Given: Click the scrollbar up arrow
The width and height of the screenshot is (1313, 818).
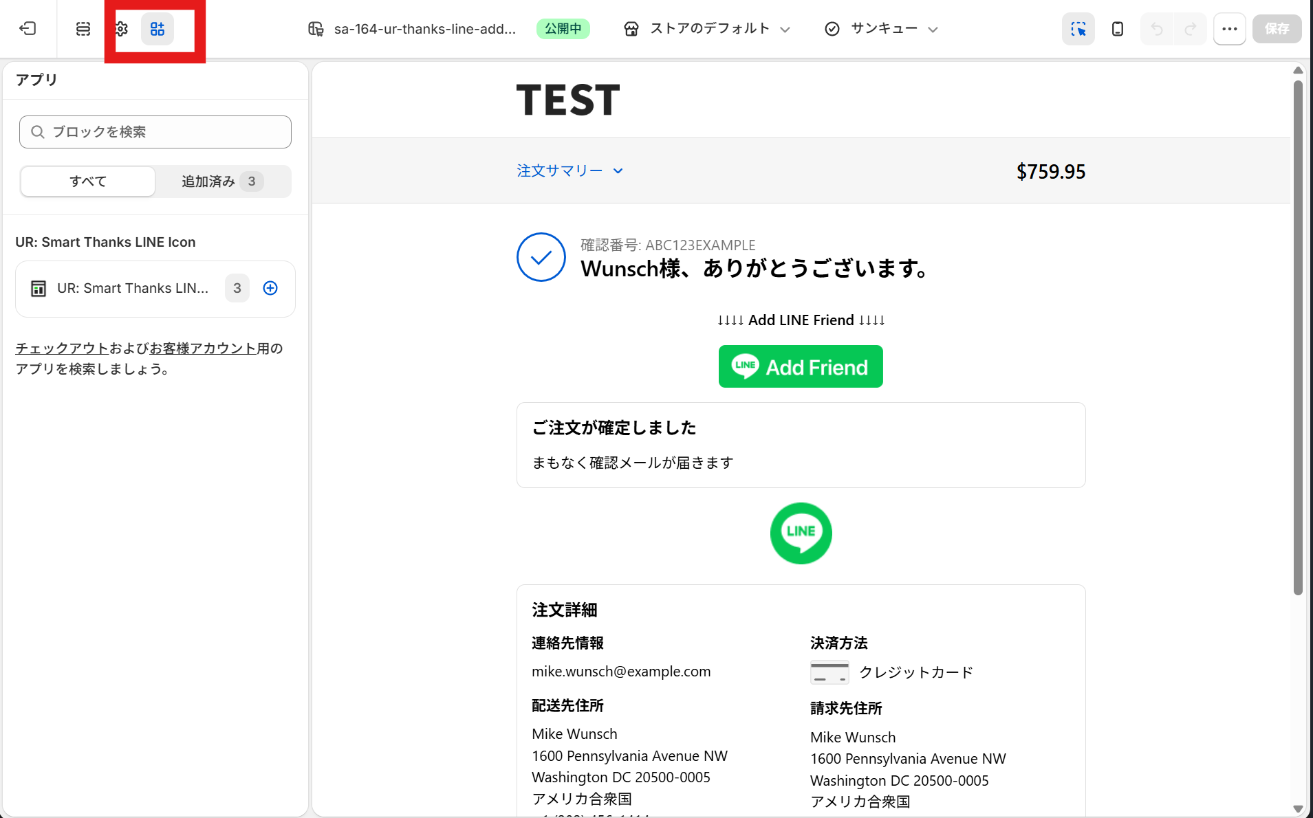Looking at the screenshot, I should [x=1298, y=70].
